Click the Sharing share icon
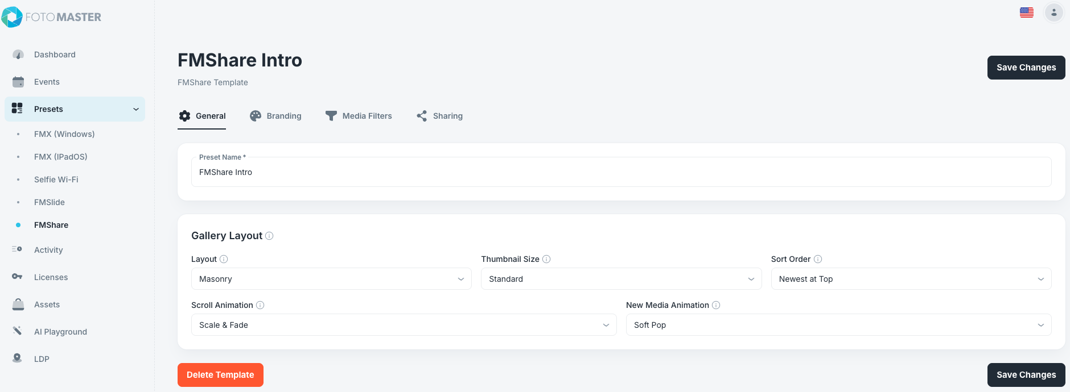Screen dimensions: 1070x392 click(x=422, y=116)
